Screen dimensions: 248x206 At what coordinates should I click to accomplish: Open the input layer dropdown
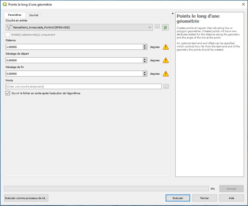[150, 27]
